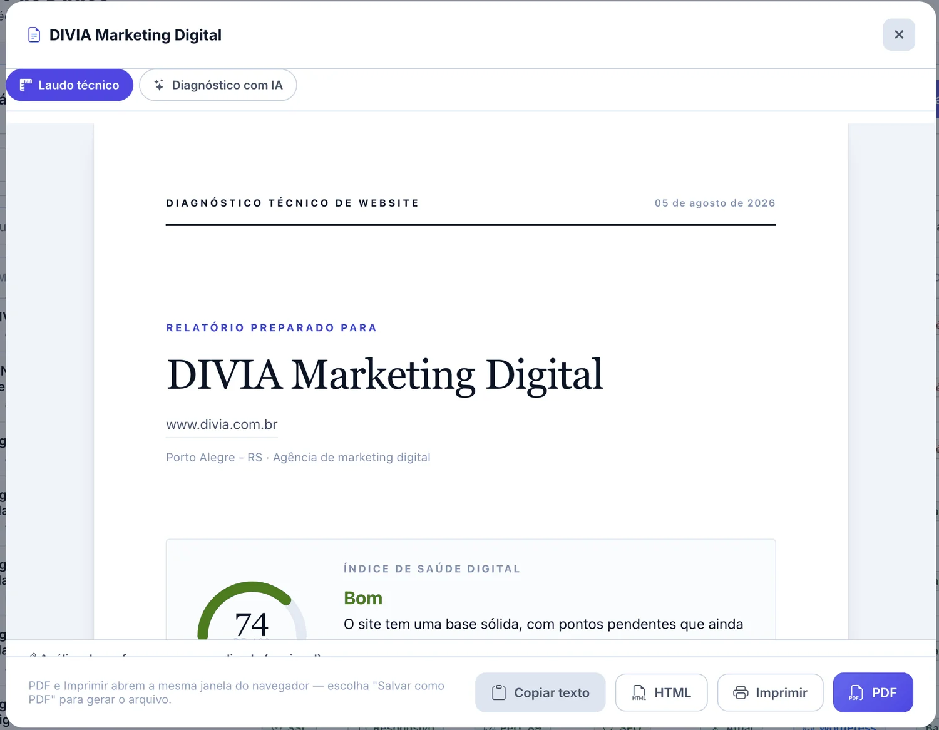Open the Diagnóstico com IA tab
This screenshot has width=939, height=730.
click(218, 85)
